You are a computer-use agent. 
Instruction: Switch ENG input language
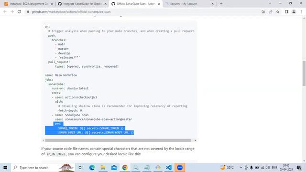[274, 168]
